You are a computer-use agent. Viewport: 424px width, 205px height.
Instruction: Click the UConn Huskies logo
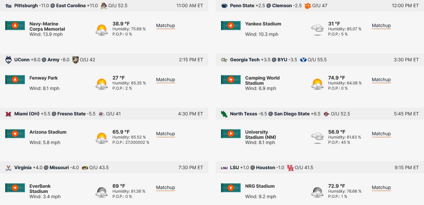(8, 60)
